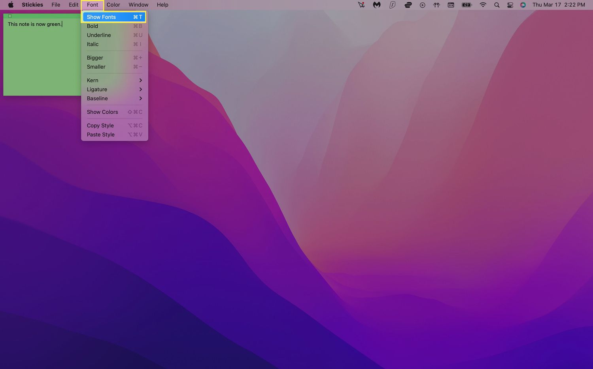Open the Apple menu
This screenshot has height=369, width=593.
(x=11, y=5)
